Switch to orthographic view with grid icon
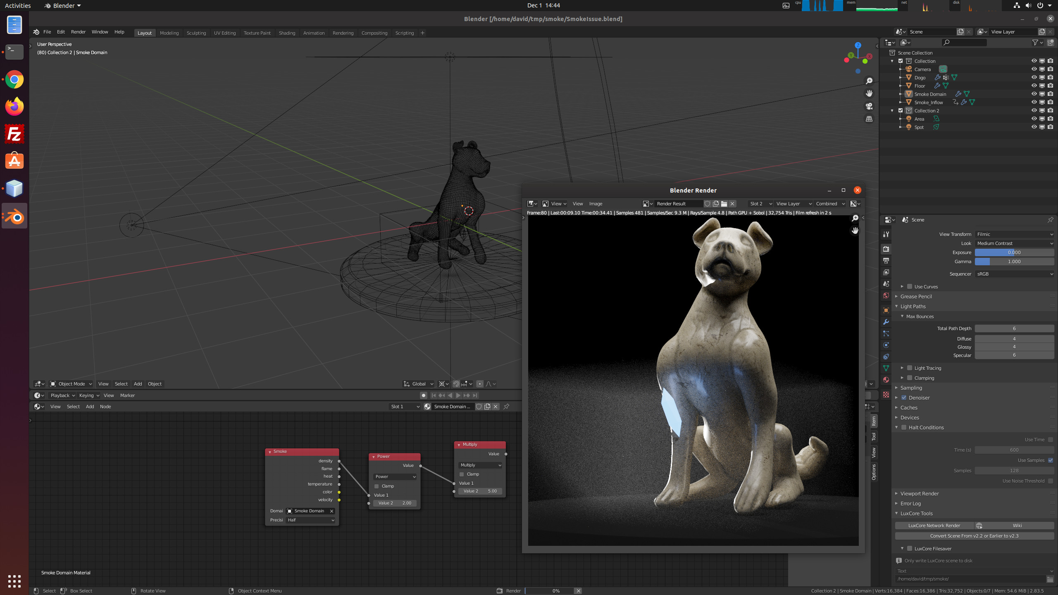The height and width of the screenshot is (595, 1058). [x=869, y=119]
